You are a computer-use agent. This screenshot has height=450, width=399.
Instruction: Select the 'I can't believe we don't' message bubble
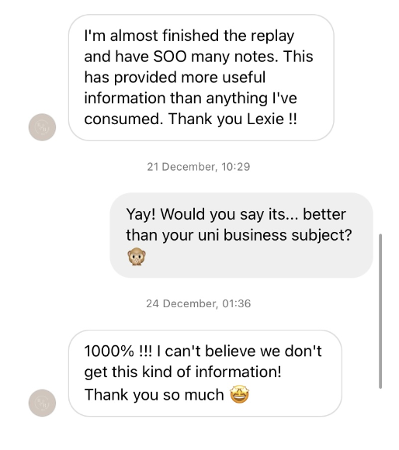point(205,373)
